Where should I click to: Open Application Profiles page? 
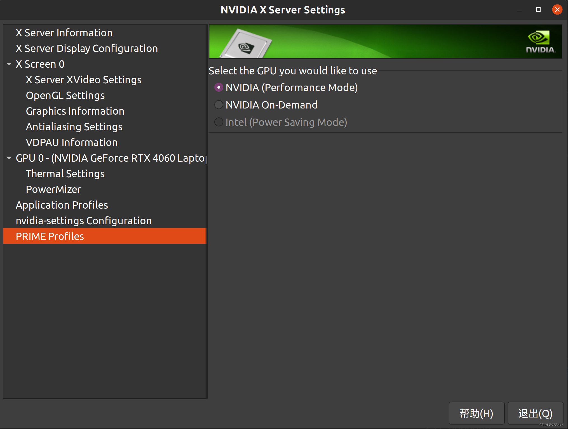tap(62, 205)
